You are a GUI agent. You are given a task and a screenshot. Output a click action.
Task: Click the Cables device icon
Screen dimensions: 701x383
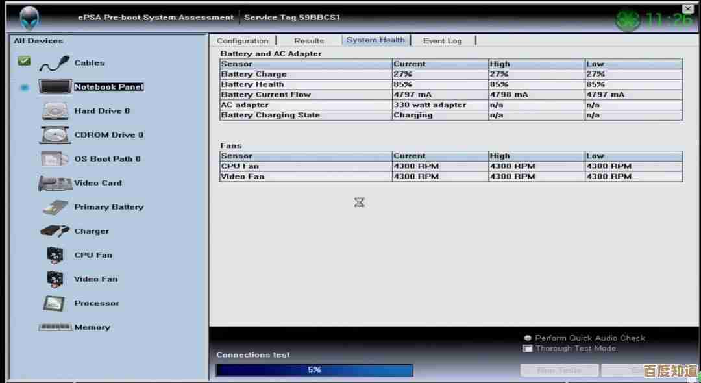tap(55, 63)
